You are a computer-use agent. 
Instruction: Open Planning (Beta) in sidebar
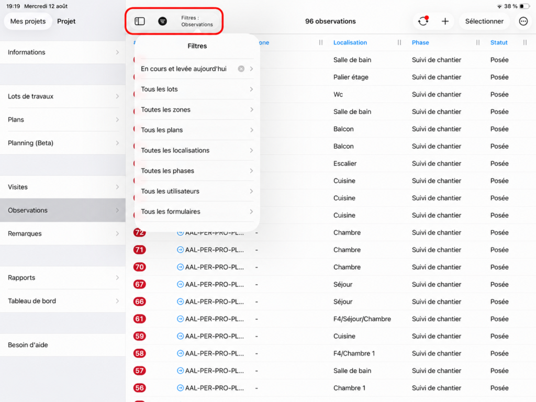[63, 143]
